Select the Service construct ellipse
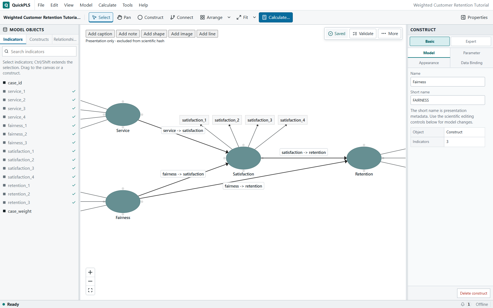This screenshot has height=308, width=493. pos(123,114)
